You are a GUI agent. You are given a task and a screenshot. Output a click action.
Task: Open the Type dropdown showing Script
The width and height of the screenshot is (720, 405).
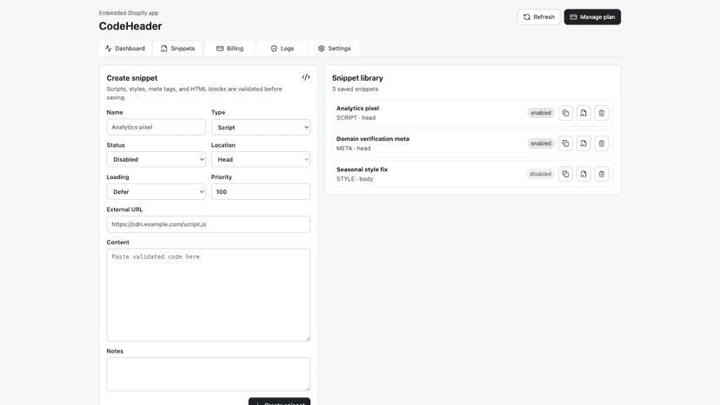click(260, 127)
